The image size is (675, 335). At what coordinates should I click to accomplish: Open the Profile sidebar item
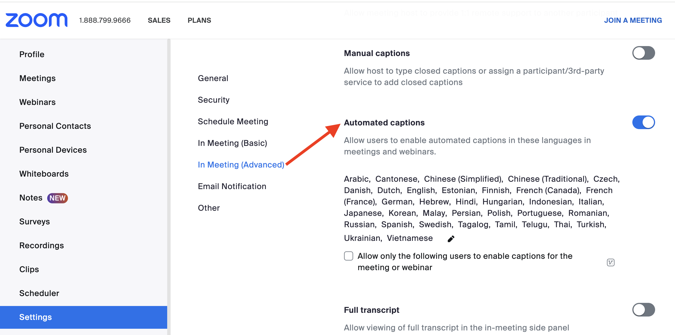(x=32, y=54)
